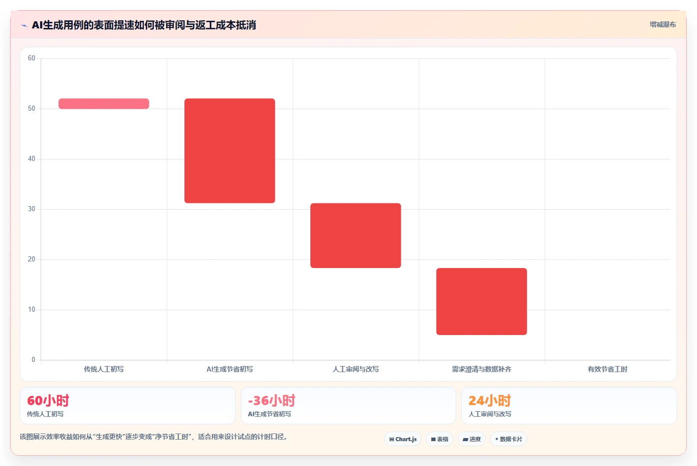The height and width of the screenshot is (466, 697).
Task: Click the 增减瀑布 label in header
Action: point(663,24)
